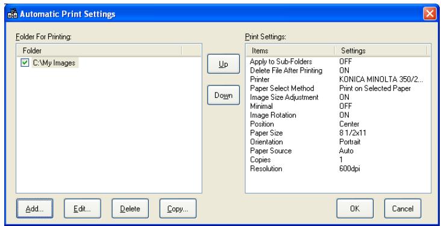The image size is (441, 226).
Task: Click the Copy... button
Action: click(178, 209)
